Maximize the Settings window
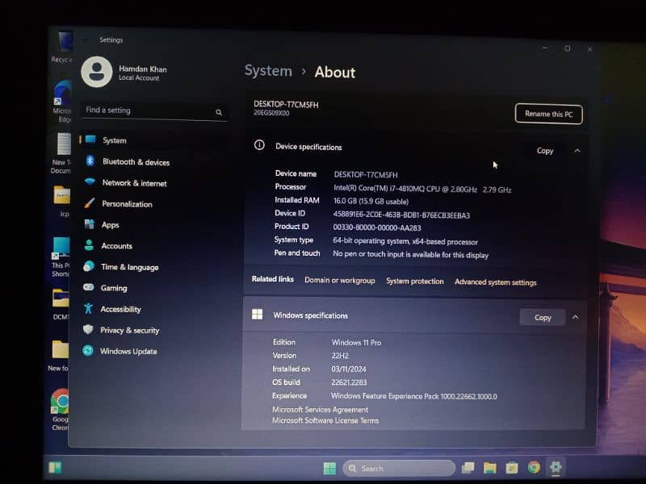This screenshot has width=646, height=484. pos(568,48)
